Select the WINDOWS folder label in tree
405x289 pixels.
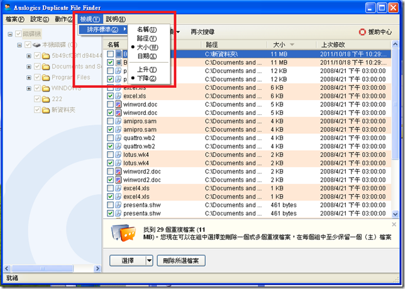(x=67, y=88)
